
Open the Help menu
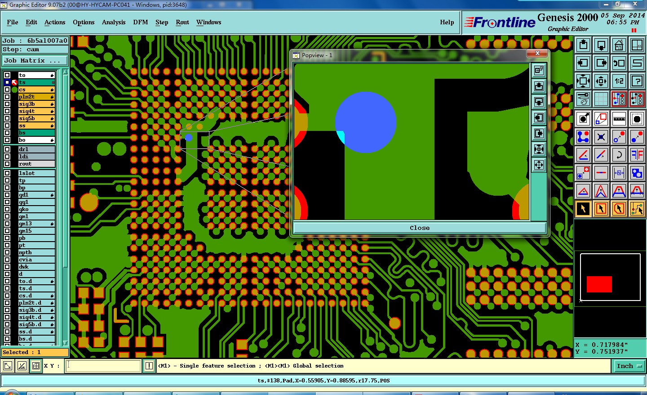click(447, 22)
